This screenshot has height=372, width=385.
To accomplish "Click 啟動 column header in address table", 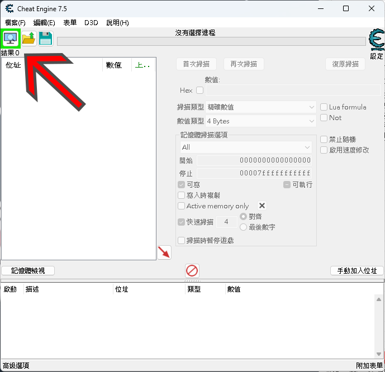I will [10, 289].
